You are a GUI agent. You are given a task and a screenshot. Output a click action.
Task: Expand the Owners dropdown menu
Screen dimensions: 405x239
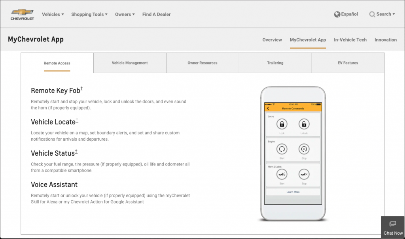[x=125, y=15]
